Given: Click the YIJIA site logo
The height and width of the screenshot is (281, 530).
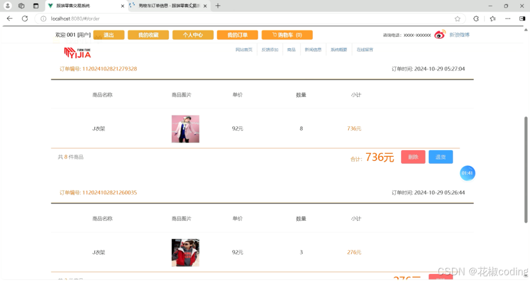Looking at the screenshot, I should pos(78,53).
